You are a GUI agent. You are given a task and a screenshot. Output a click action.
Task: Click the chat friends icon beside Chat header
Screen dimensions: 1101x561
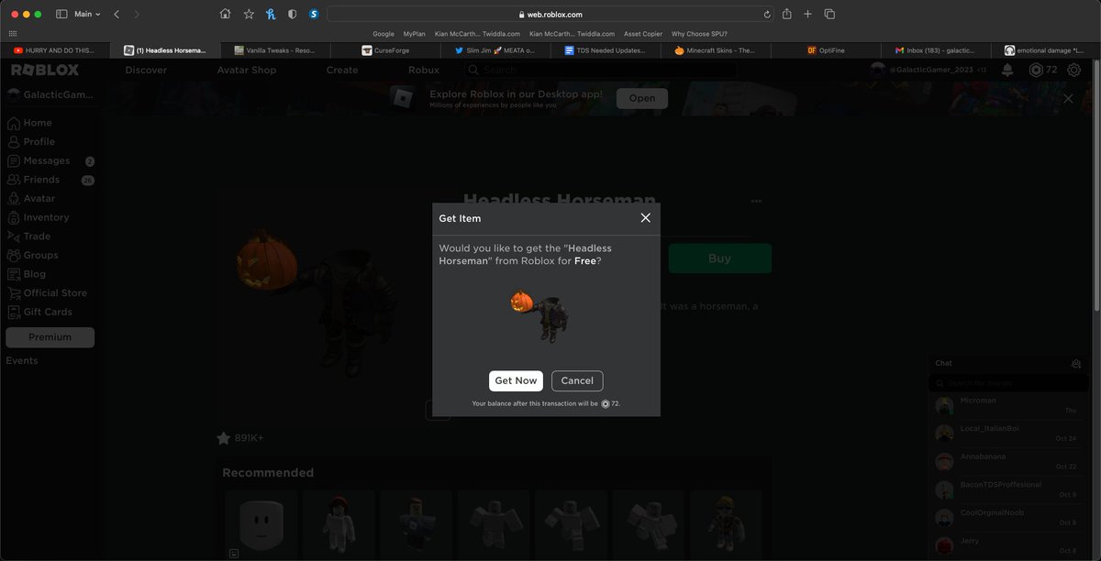click(1076, 364)
